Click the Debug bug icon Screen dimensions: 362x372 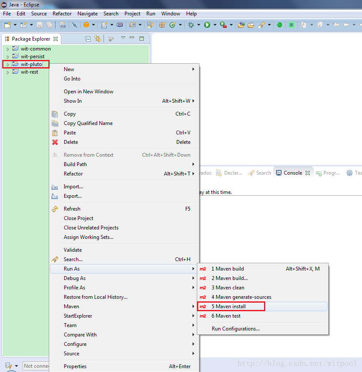pos(191,25)
